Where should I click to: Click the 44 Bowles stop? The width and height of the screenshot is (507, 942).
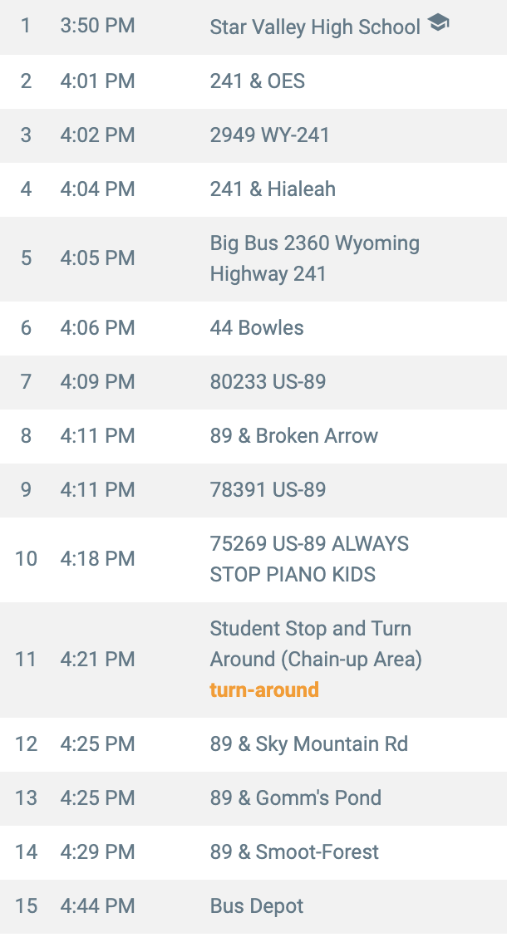(257, 328)
